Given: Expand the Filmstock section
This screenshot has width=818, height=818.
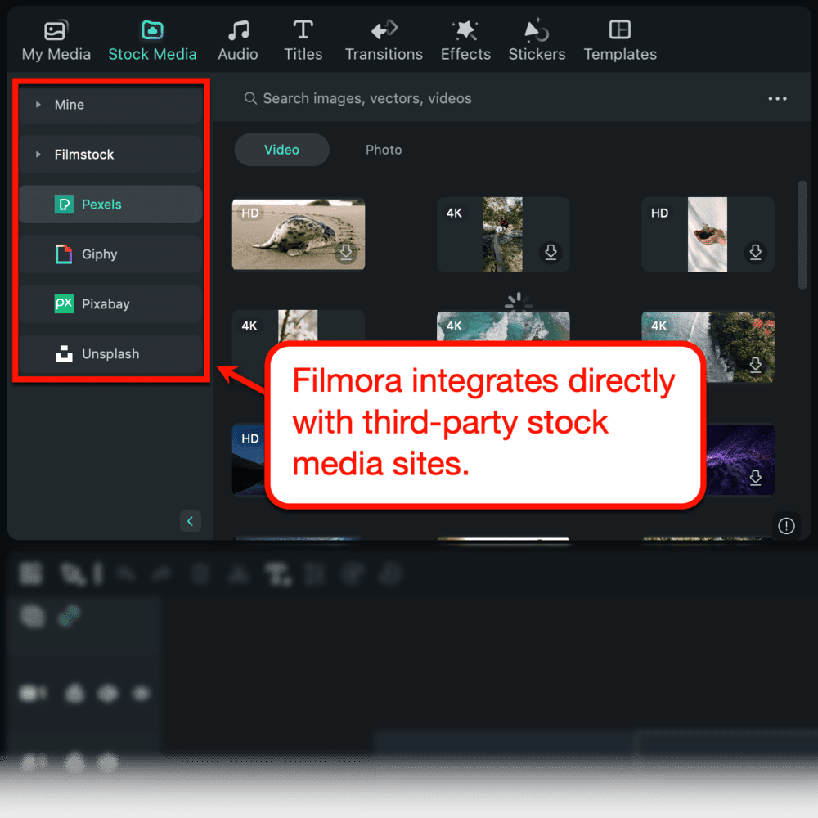Looking at the screenshot, I should (x=37, y=154).
